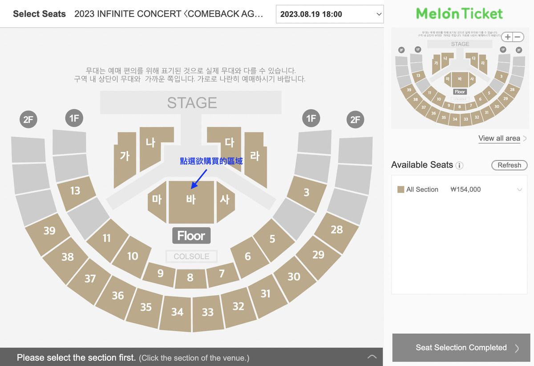The width and height of the screenshot is (534, 366).
Task: Click the Available Seats info icon
Action: point(460,165)
